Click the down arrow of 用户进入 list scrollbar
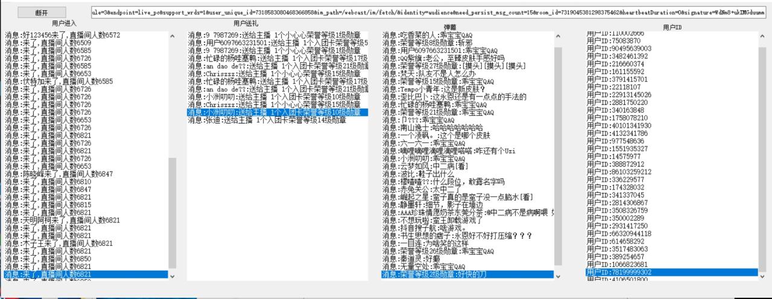This screenshot has height=299, width=772. coord(172,276)
